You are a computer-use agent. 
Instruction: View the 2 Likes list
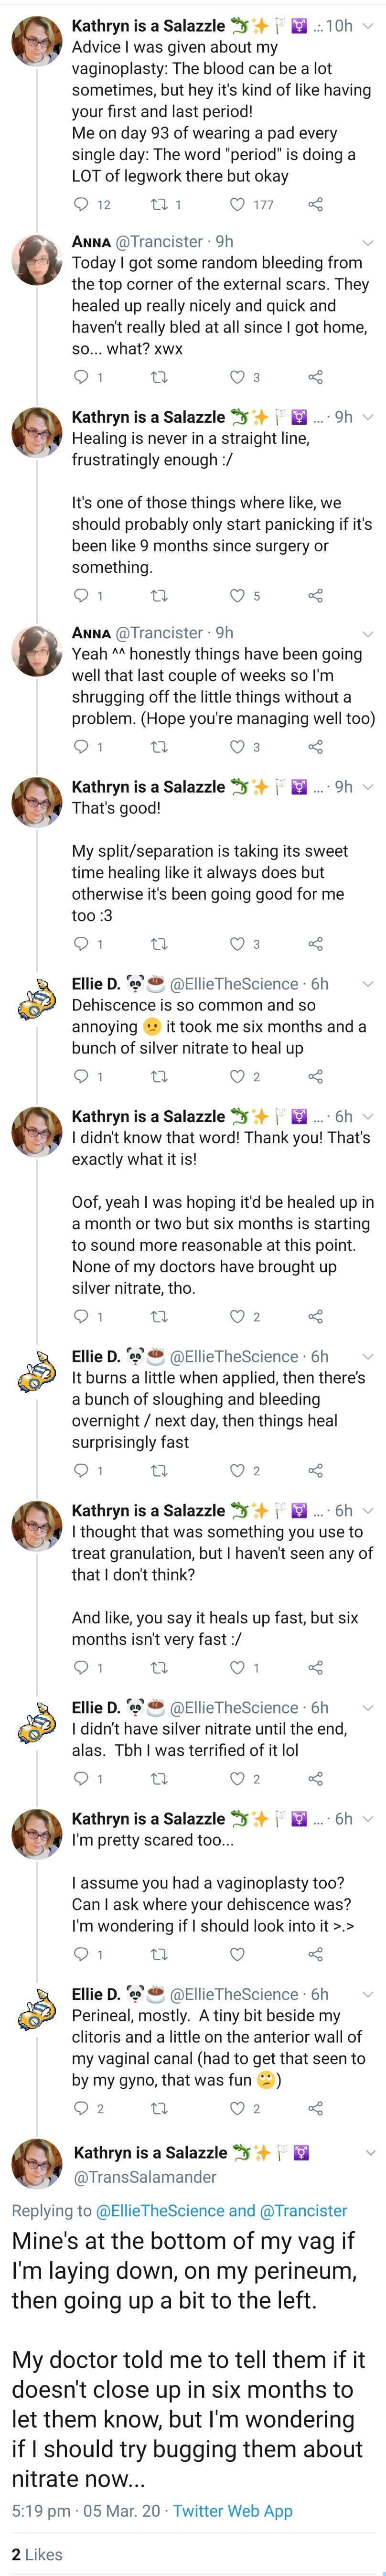pos(37,2554)
